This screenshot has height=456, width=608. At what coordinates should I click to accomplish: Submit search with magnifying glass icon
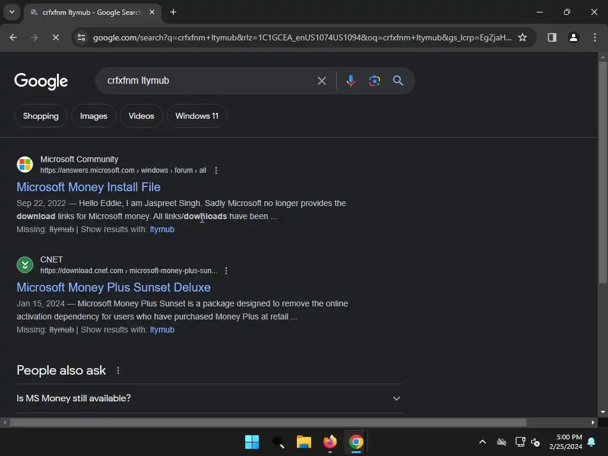[x=398, y=81]
